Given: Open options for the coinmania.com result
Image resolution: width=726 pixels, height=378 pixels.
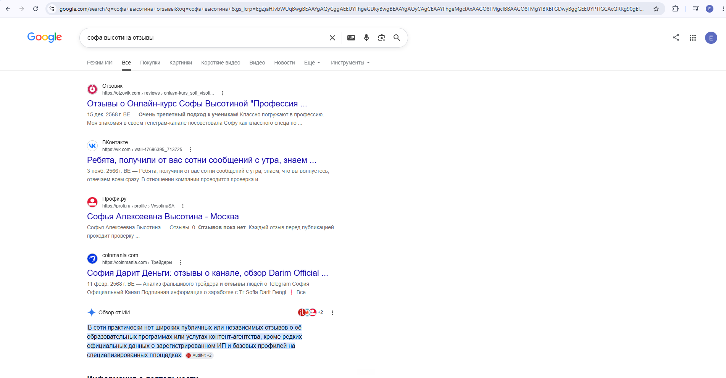Looking at the screenshot, I should click(x=181, y=262).
